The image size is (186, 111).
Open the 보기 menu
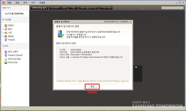[25, 3]
